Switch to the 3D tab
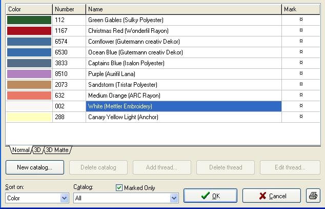 (x=37, y=150)
